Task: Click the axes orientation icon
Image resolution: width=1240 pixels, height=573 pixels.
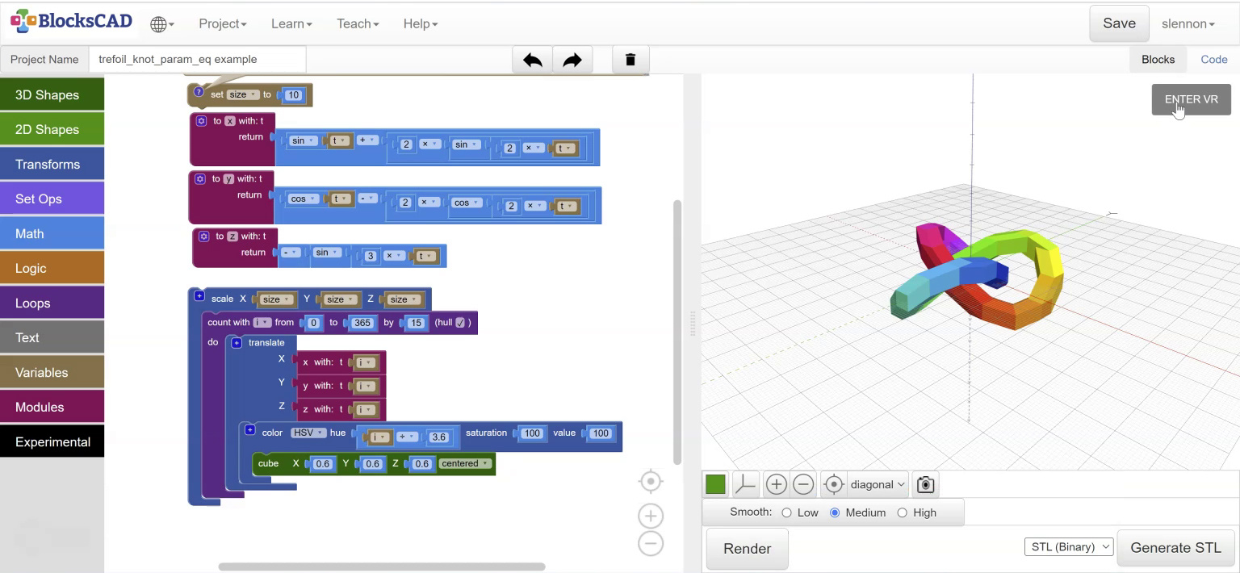Action: (744, 483)
